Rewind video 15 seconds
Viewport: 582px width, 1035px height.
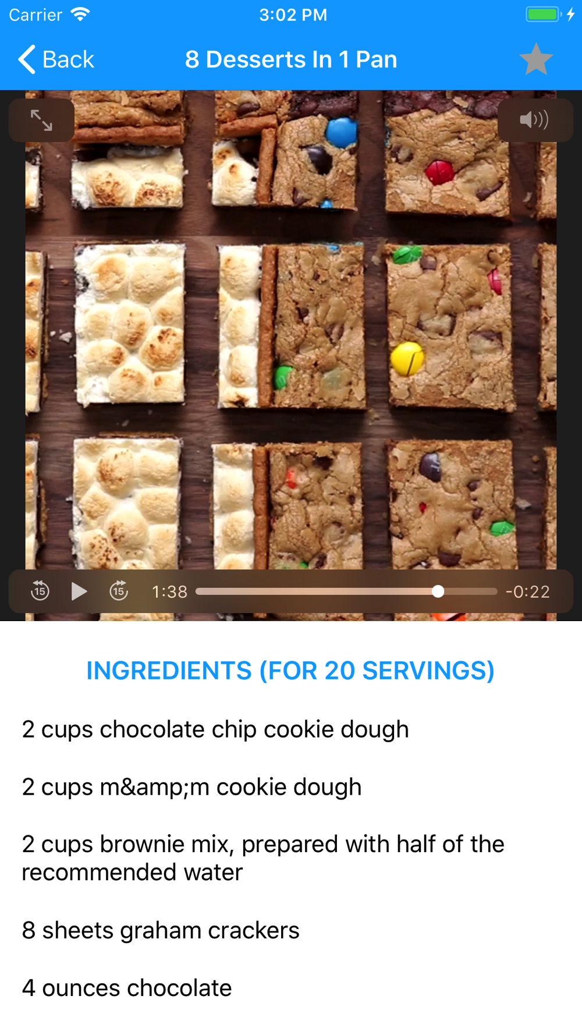tap(40, 591)
